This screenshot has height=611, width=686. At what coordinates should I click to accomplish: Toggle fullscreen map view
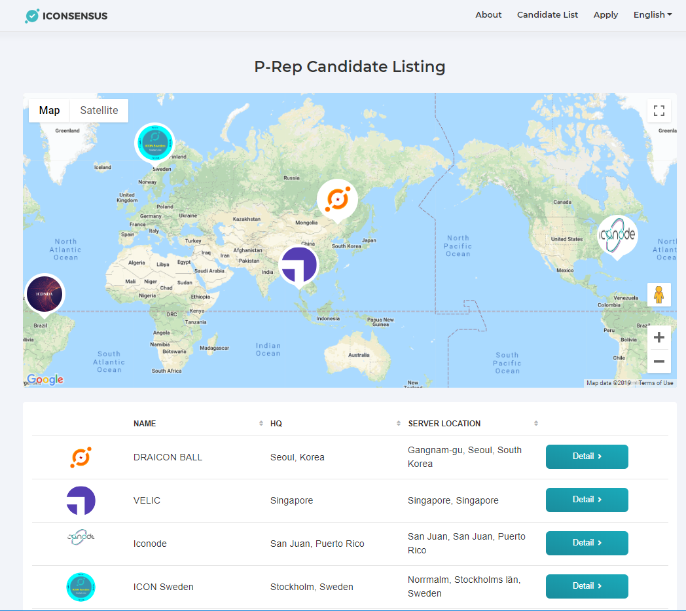(x=659, y=111)
